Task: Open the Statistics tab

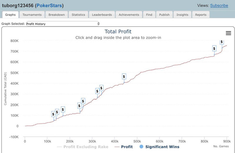Action: 78,15
